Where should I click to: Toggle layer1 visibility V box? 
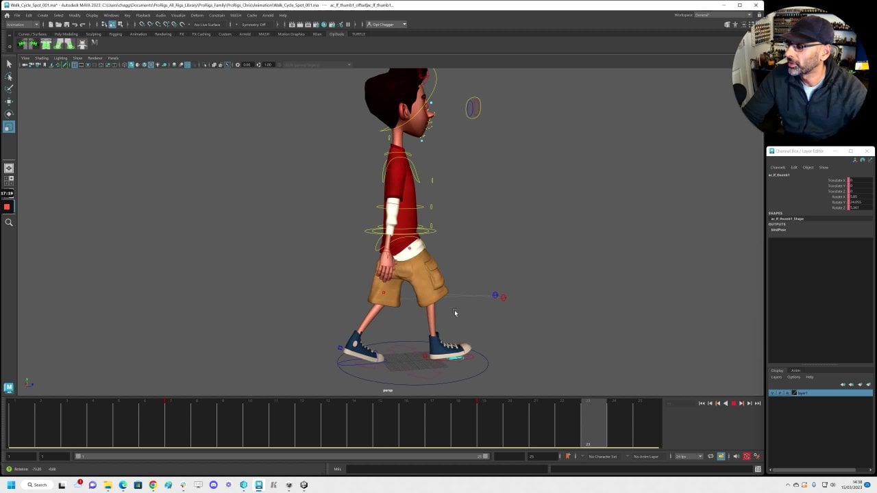(772, 393)
